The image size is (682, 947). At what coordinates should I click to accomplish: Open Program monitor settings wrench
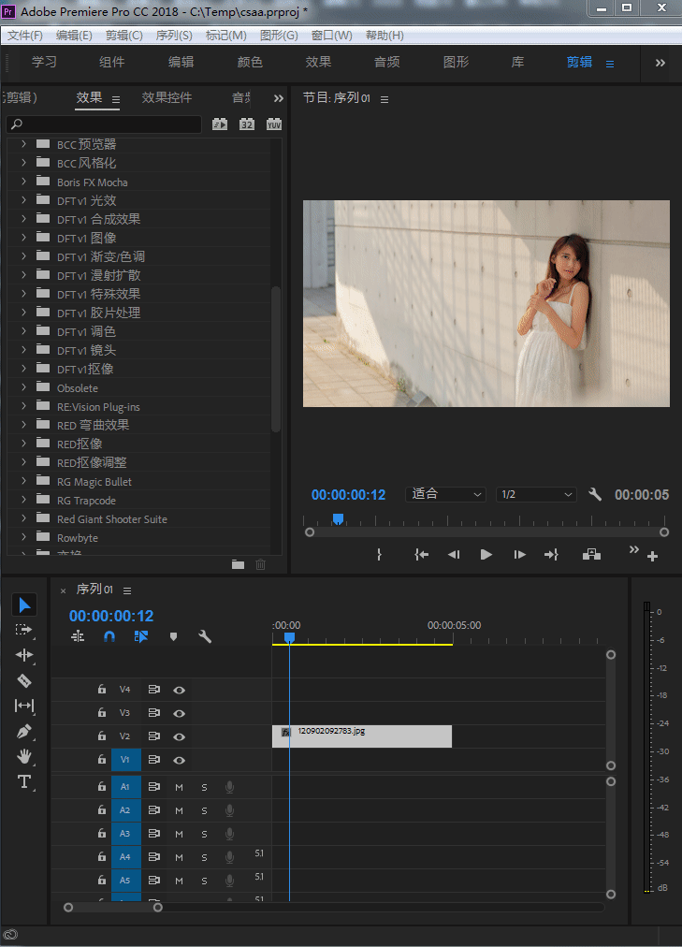point(595,495)
